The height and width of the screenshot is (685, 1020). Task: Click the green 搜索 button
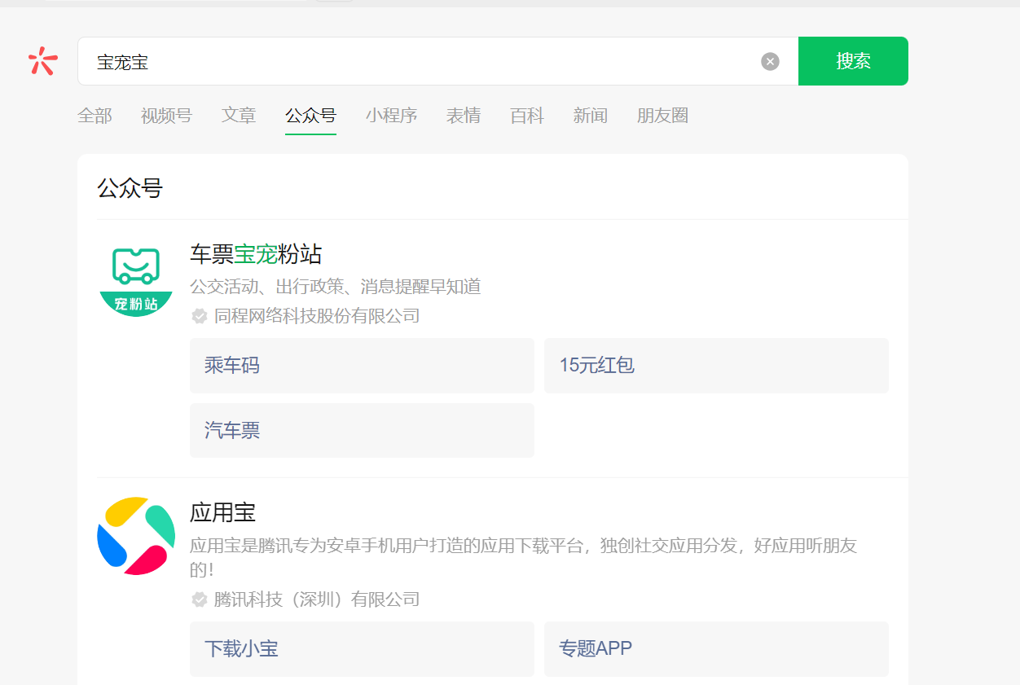(853, 61)
